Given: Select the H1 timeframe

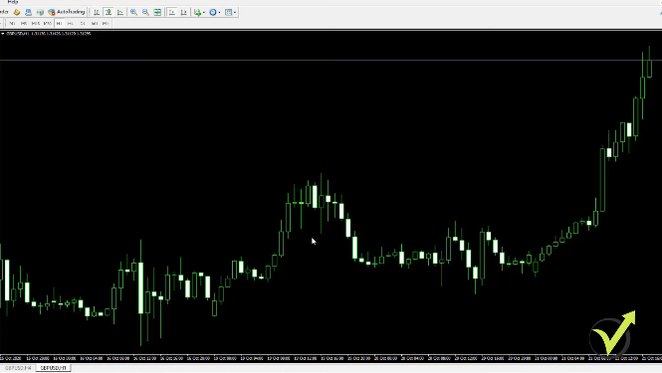Looking at the screenshot, I should pyautogui.click(x=59, y=23).
